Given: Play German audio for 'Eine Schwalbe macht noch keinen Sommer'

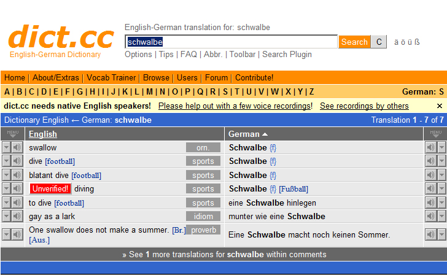Looking at the screenshot, I should coord(431,234).
